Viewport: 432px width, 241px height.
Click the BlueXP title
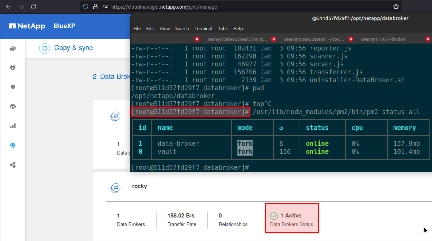click(x=64, y=26)
